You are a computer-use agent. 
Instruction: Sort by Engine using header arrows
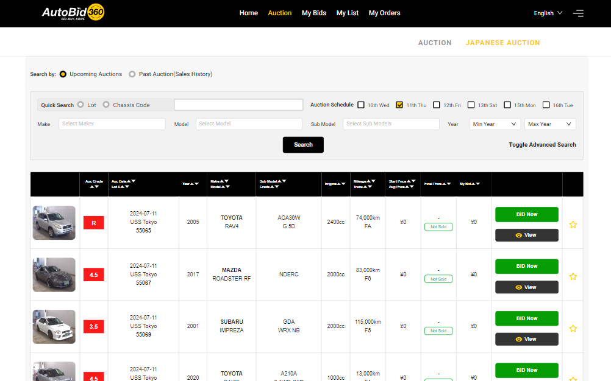(341, 184)
